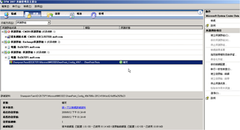The width and height of the screenshot is (240, 130).
Task: Select the Exchange保護群組 1 row text
Action: pyautogui.click(x=35, y=42)
